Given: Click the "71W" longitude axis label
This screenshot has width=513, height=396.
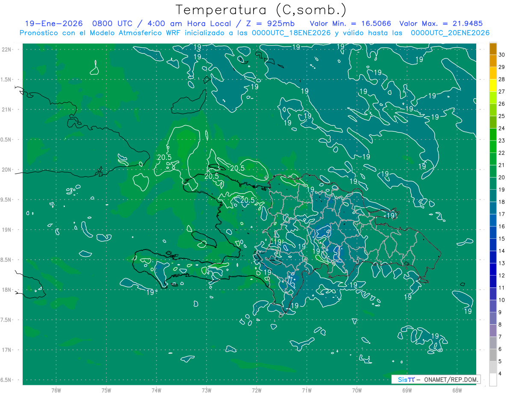Looking at the screenshot, I should (x=307, y=390).
